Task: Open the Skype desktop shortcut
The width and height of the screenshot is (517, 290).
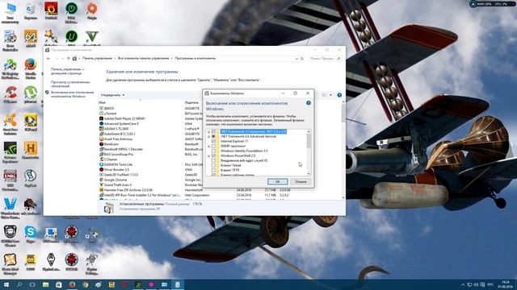Action: [31, 234]
